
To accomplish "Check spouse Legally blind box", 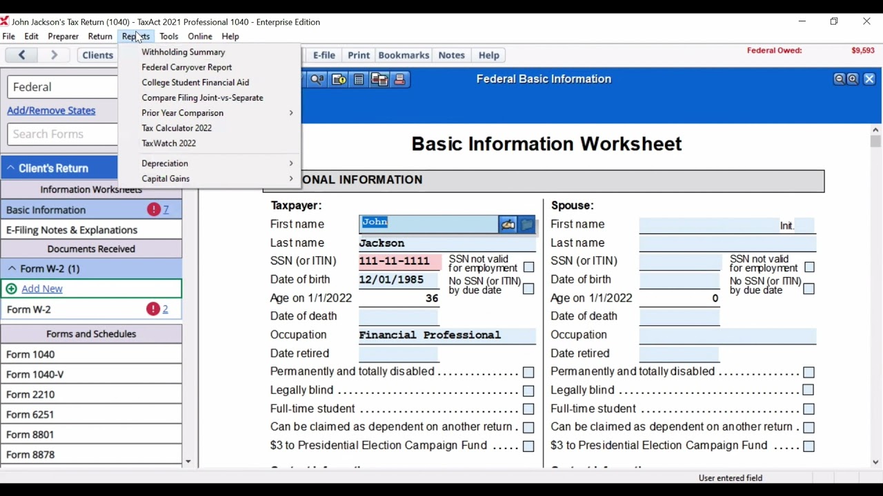I will click(809, 391).
